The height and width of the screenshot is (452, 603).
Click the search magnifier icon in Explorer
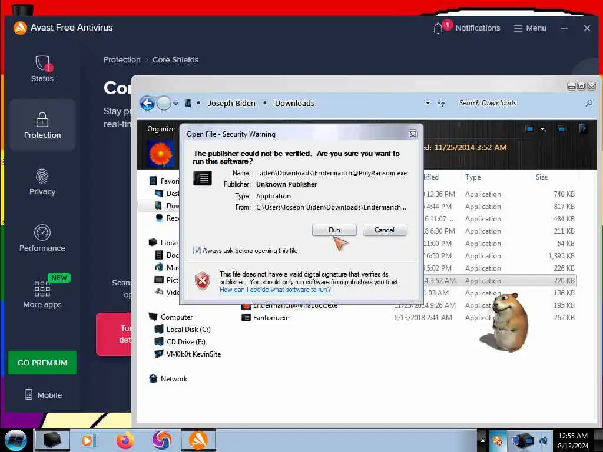[589, 103]
